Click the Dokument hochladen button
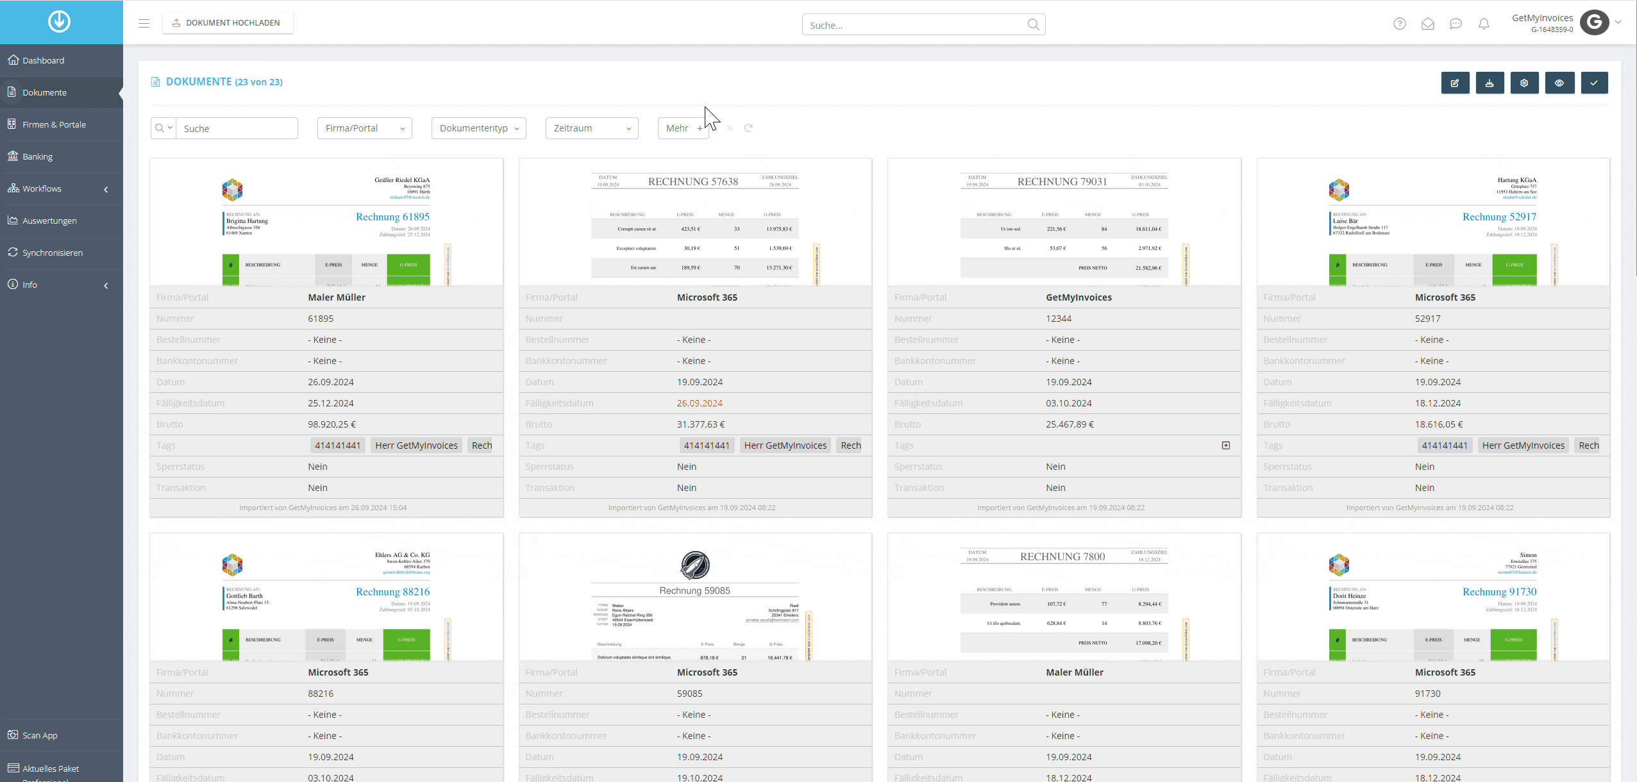Image resolution: width=1637 pixels, height=782 pixels. [228, 22]
